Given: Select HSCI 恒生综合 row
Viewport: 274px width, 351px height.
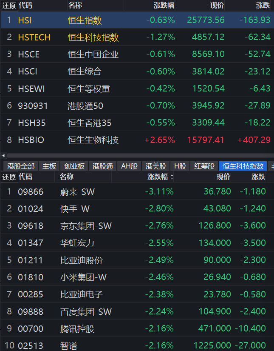Looking at the screenshot, I should pyautogui.click(x=137, y=71).
